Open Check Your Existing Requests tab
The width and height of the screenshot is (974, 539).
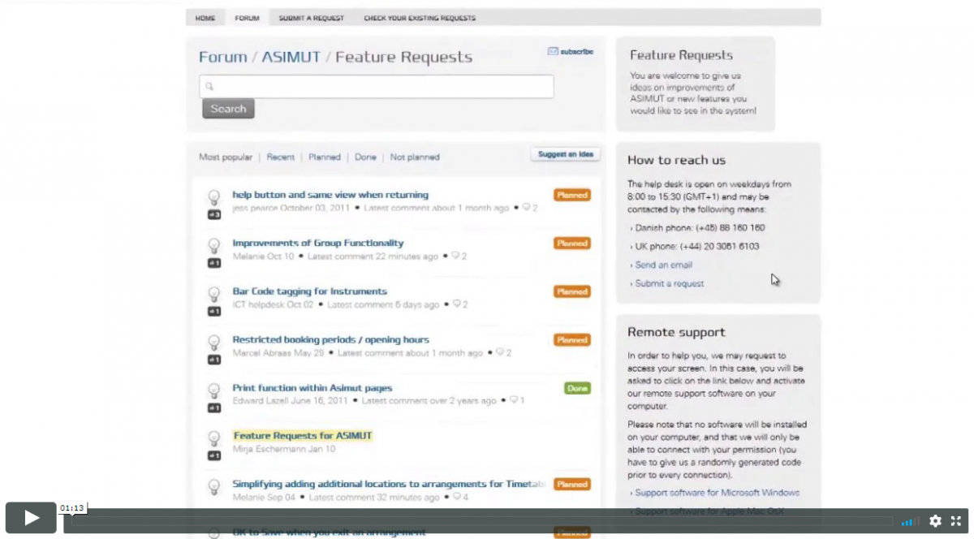coord(419,18)
